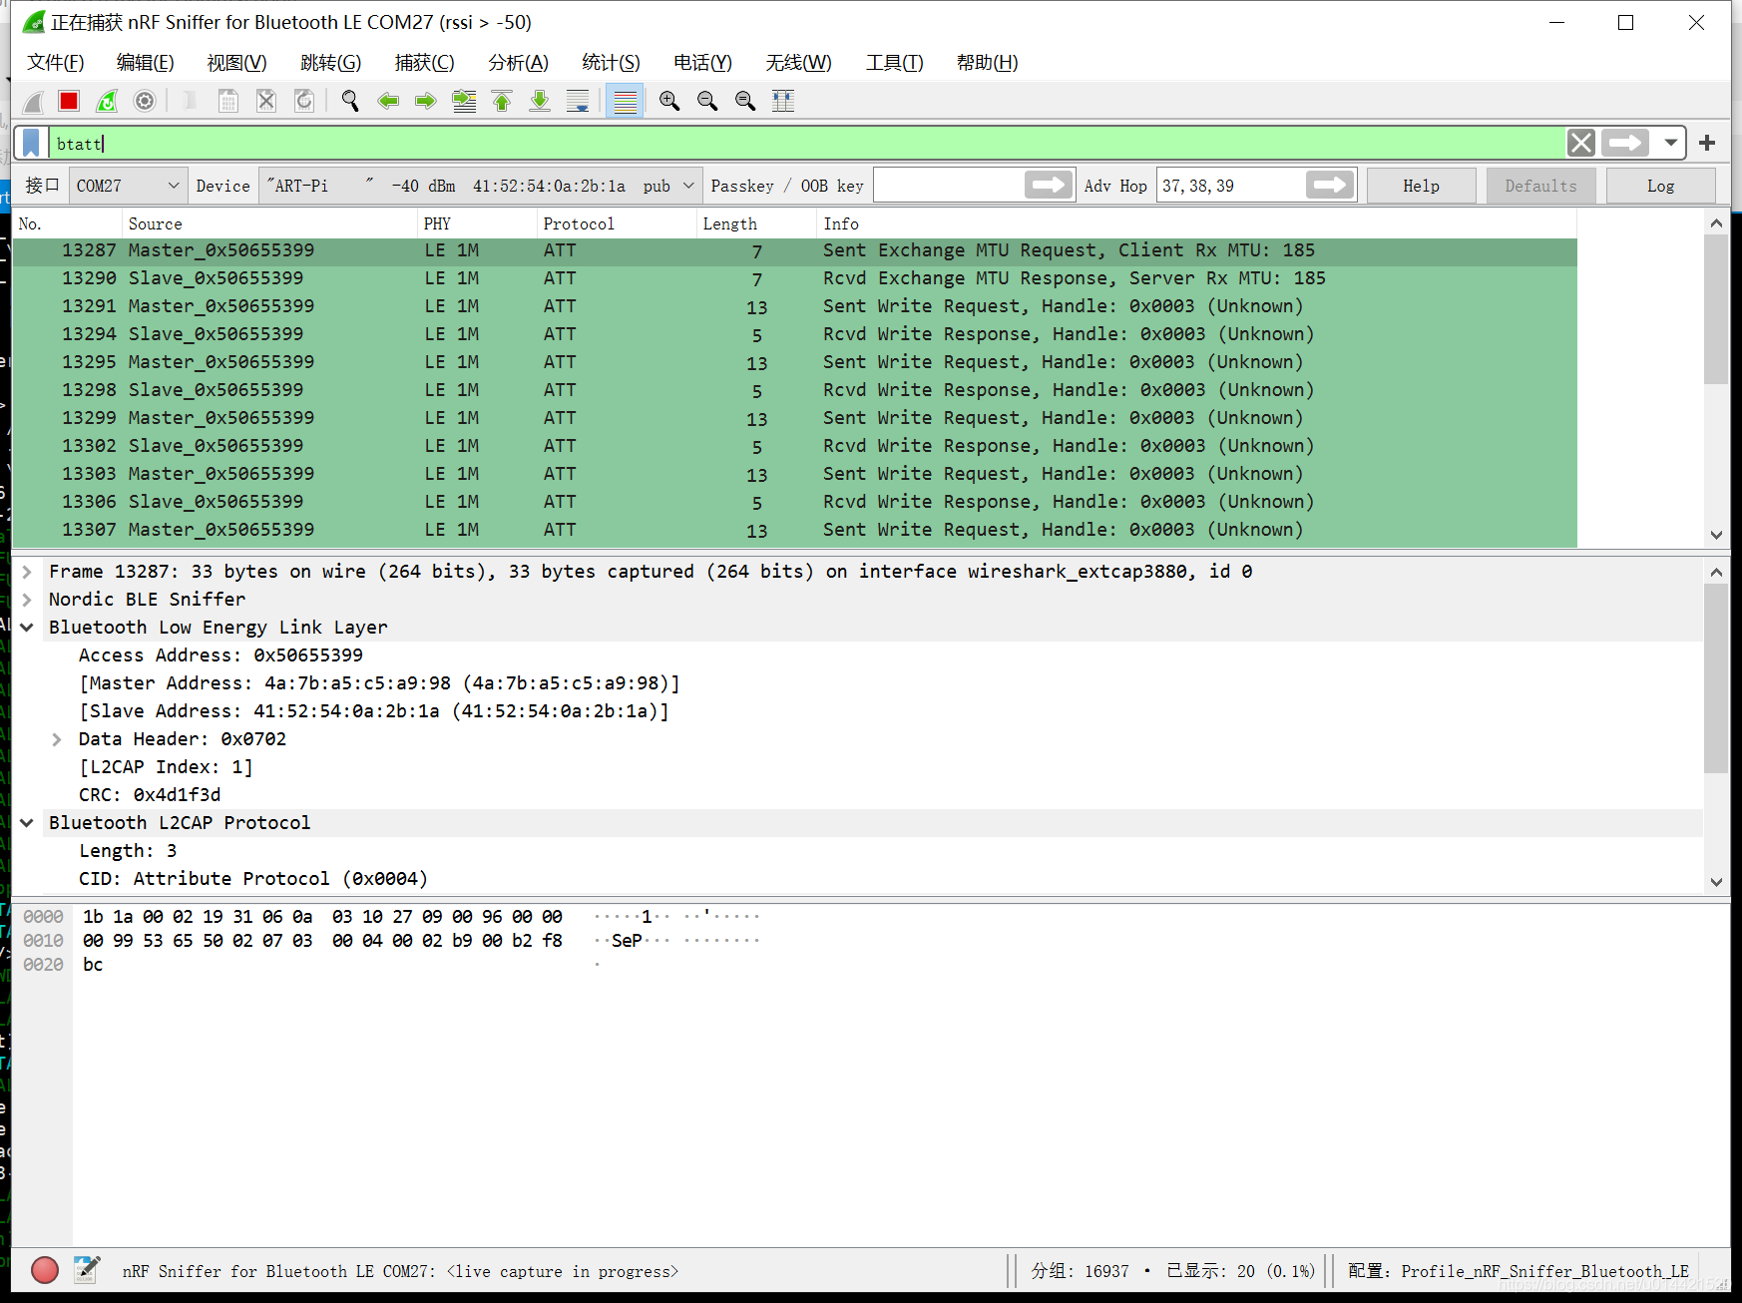Add a display filter button plus

pos(1707,143)
